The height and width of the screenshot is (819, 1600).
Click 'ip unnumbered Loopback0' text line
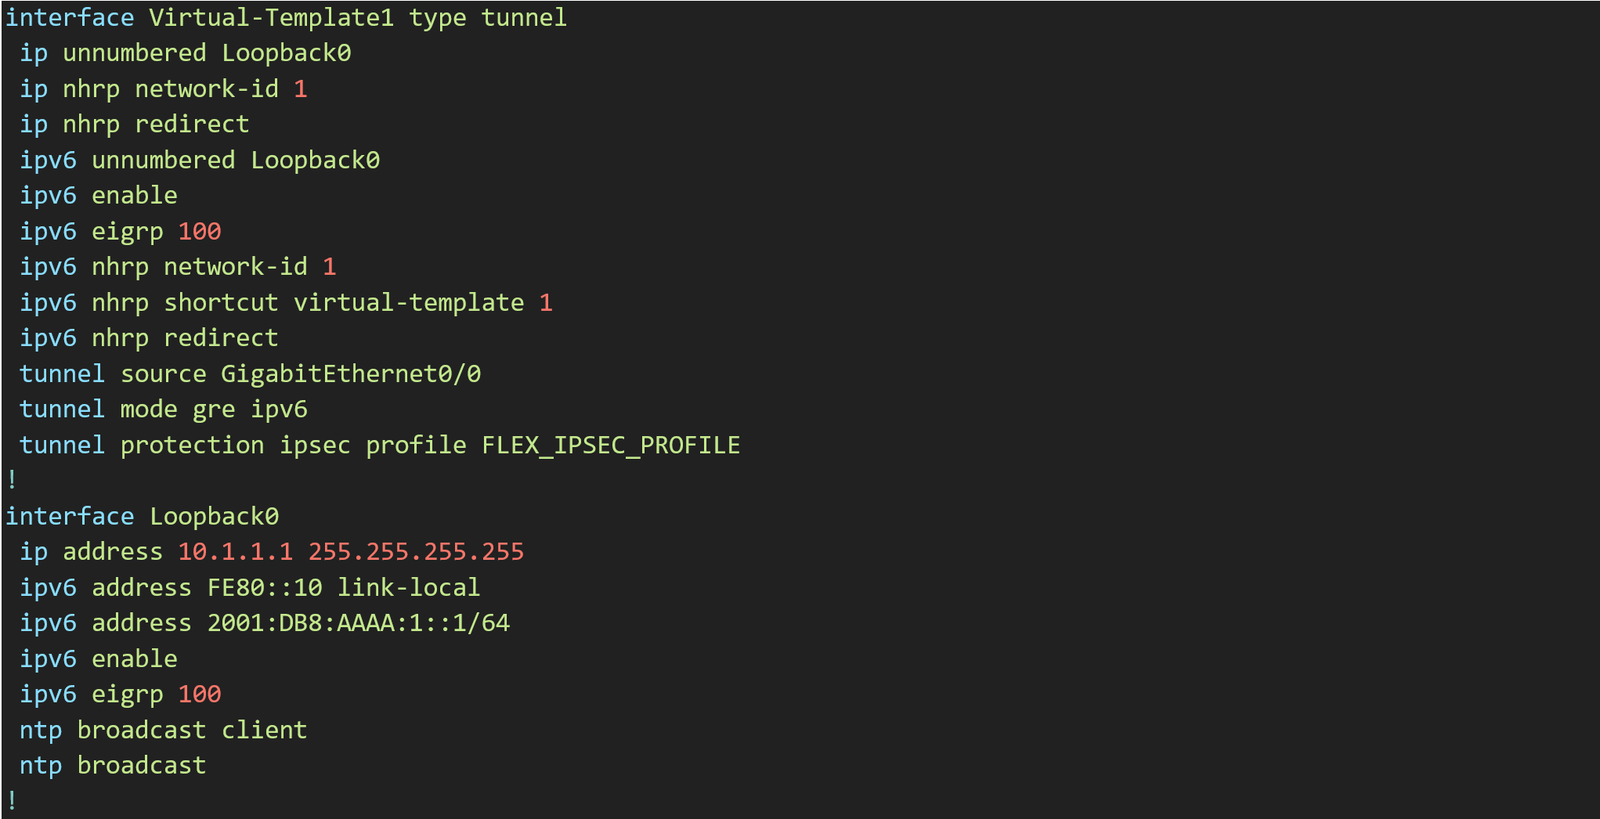(x=186, y=53)
